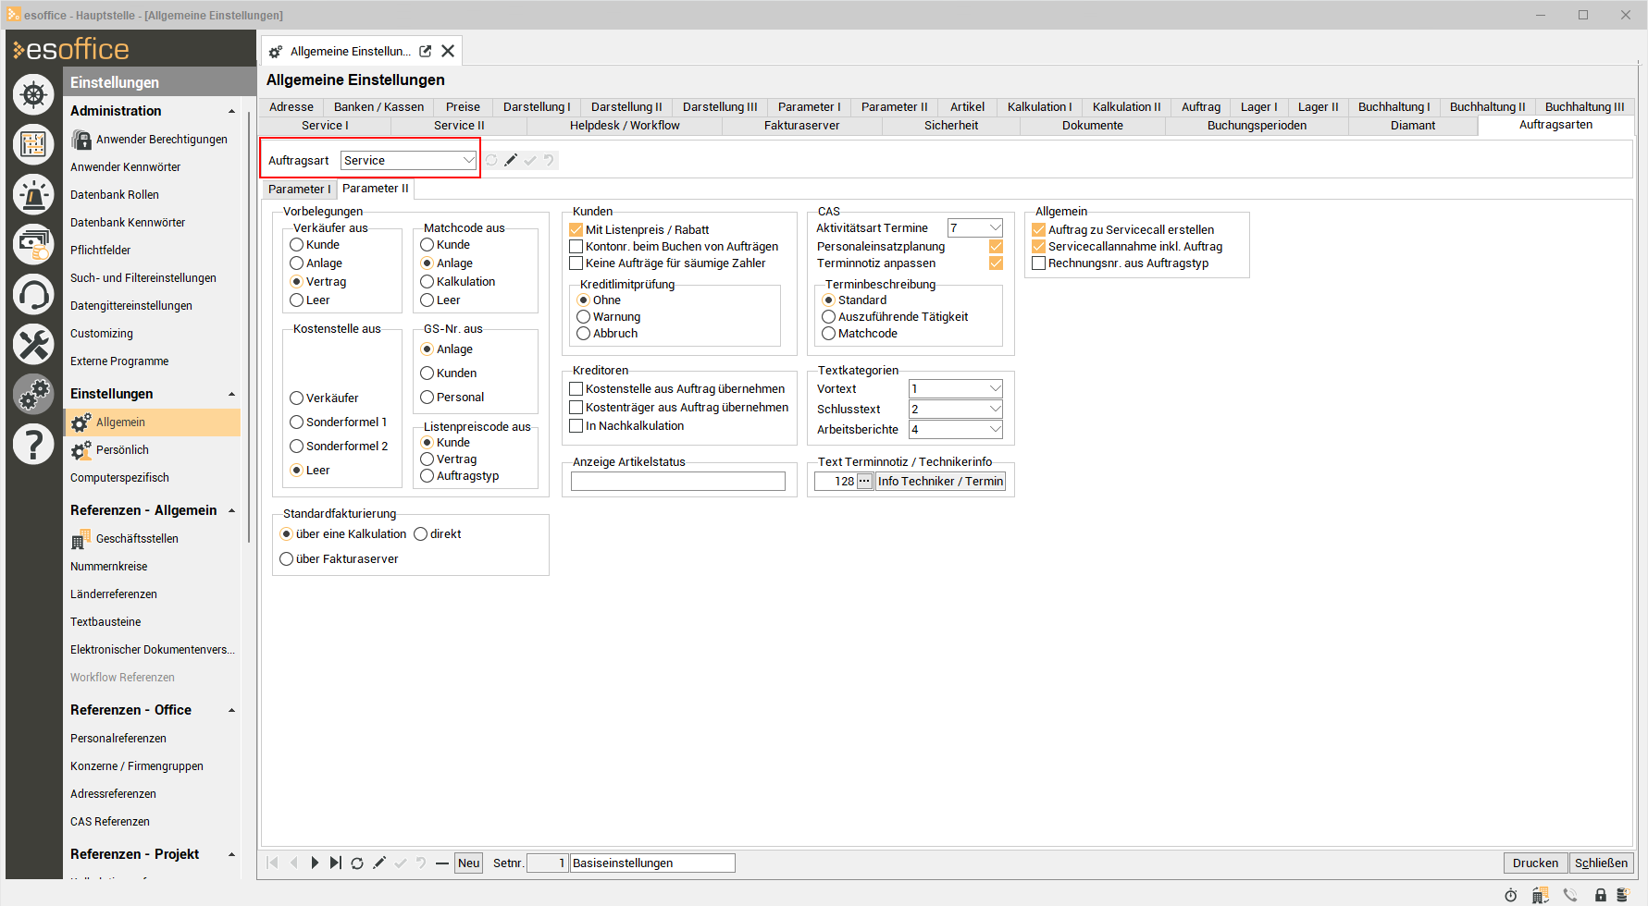Pop out the Allgemeine Einstellungen tab window

coord(426,52)
